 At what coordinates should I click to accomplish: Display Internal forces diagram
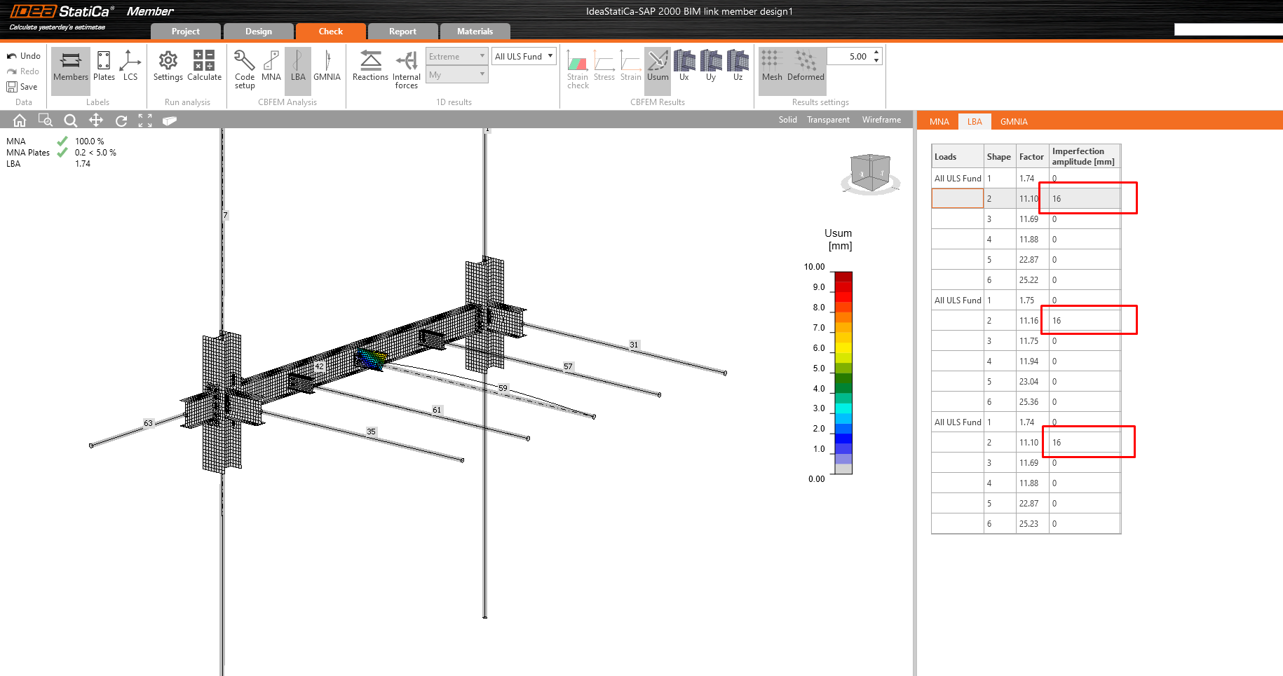pyautogui.click(x=406, y=68)
